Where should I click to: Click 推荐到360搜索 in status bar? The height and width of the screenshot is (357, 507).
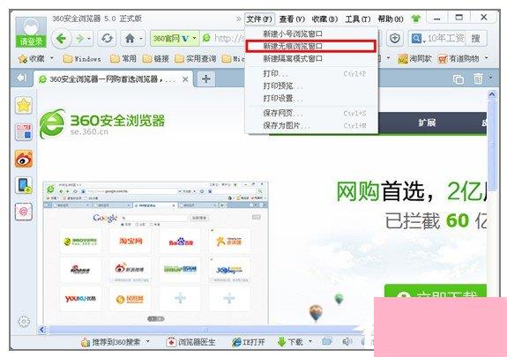tap(111, 342)
